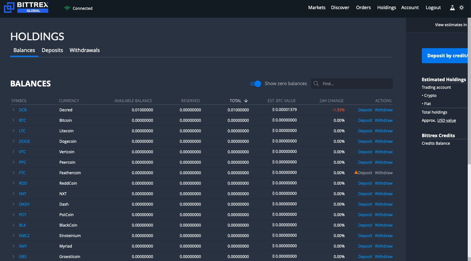Sort by SYMBOL column header
Image resolution: width=471 pixels, height=261 pixels.
[x=19, y=101]
